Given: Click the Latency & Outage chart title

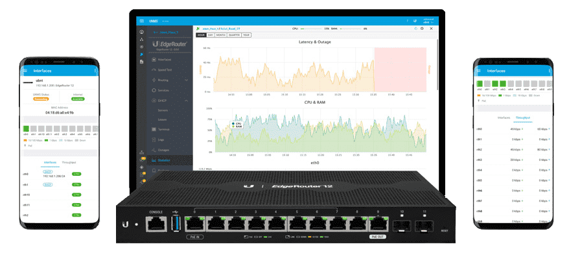Looking at the screenshot, I should click(x=314, y=42).
